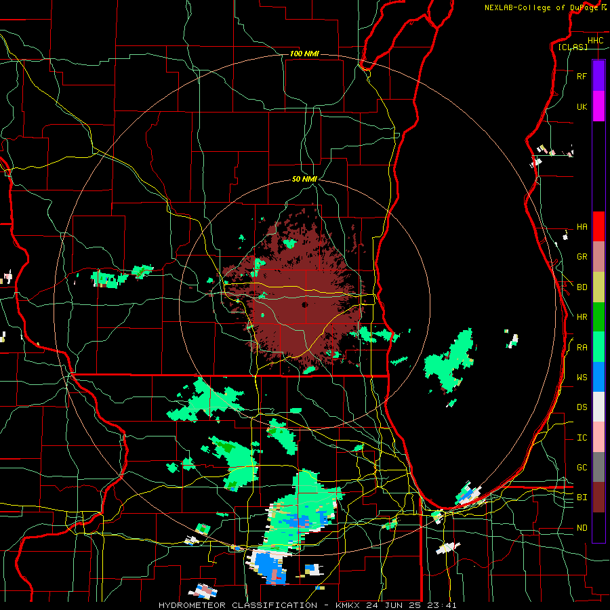Click the 'DS' legend label

pos(582,407)
